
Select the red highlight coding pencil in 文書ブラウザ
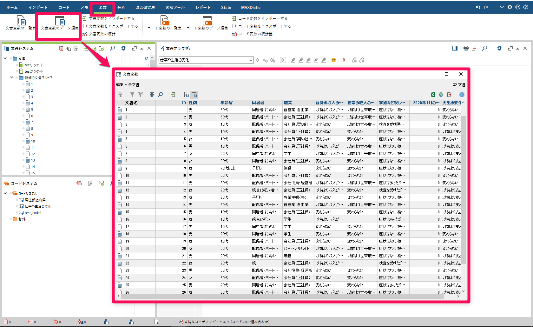[293, 60]
